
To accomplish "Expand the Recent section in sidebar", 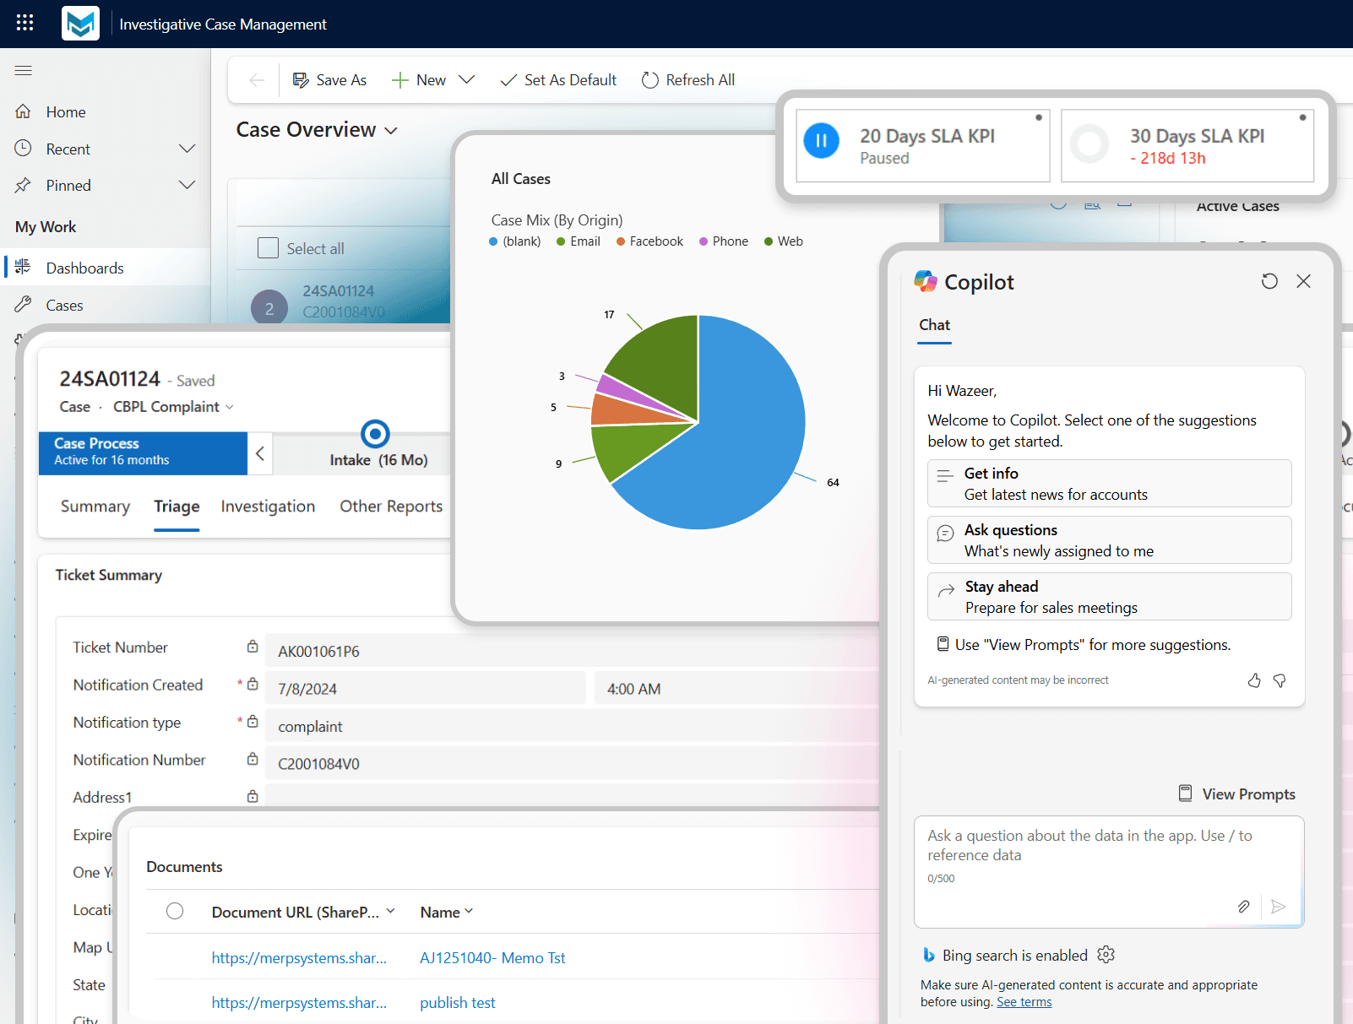I will click(187, 149).
